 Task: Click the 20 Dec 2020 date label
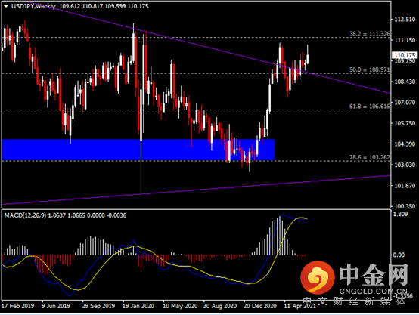click(x=259, y=306)
